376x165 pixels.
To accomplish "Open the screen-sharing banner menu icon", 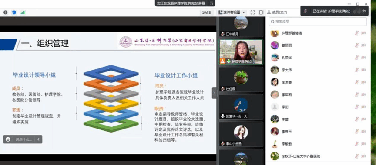I will click(x=211, y=3).
